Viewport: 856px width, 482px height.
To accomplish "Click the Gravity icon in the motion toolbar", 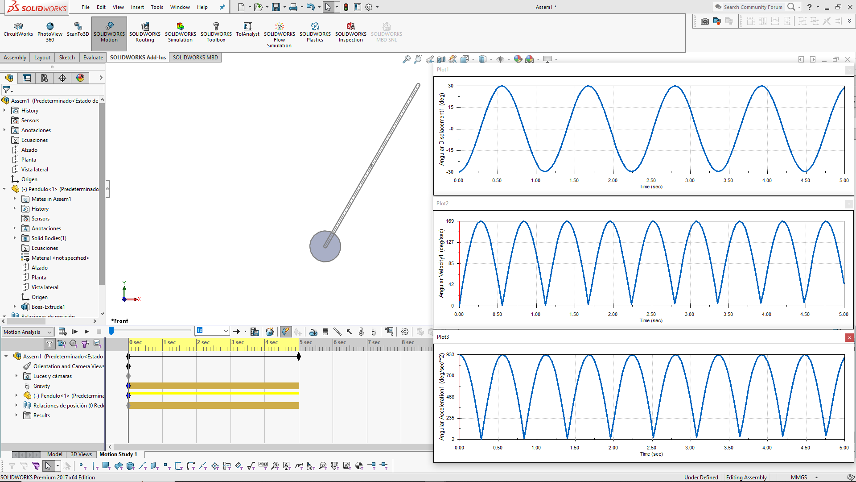I will click(374, 332).
